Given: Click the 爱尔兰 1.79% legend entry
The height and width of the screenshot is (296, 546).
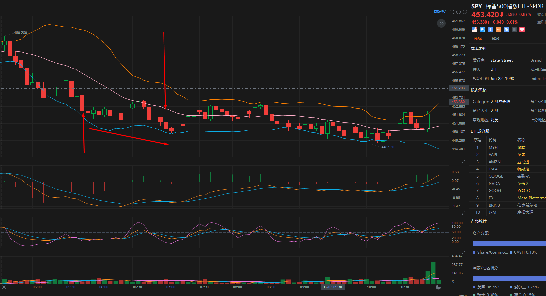Looking at the screenshot, I should 524,287.
